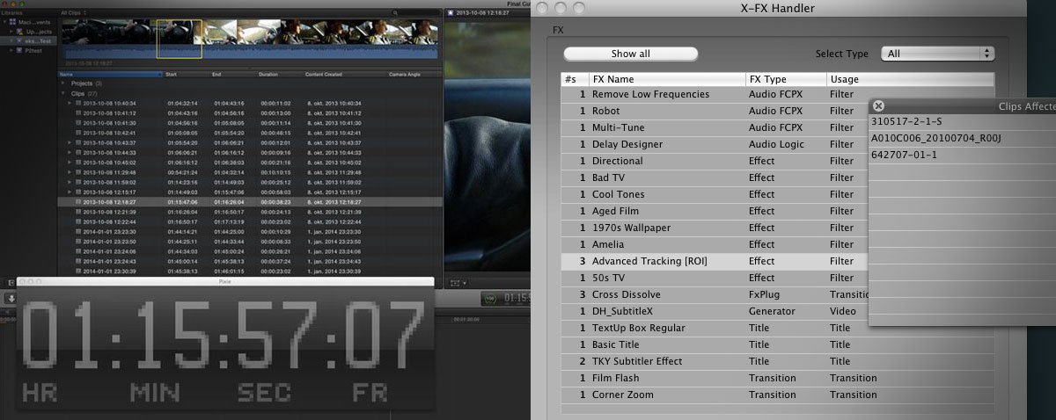Click the yellow-selected filmstrip thumbnail
This screenshot has height=420, width=1056.
click(180, 40)
